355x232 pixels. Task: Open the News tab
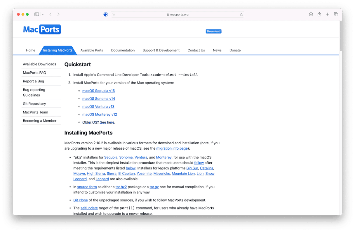point(217,50)
